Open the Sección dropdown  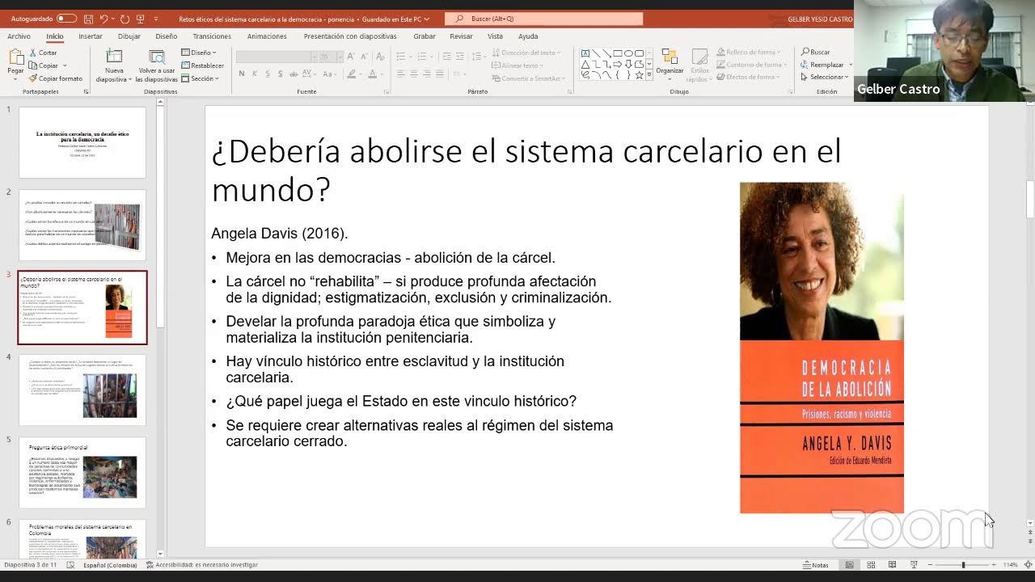[200, 78]
